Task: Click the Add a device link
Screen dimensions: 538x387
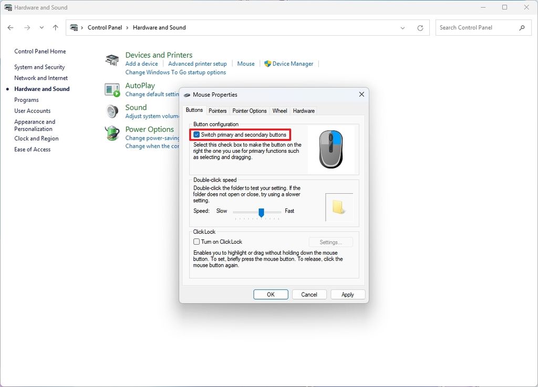Action: 141,63
